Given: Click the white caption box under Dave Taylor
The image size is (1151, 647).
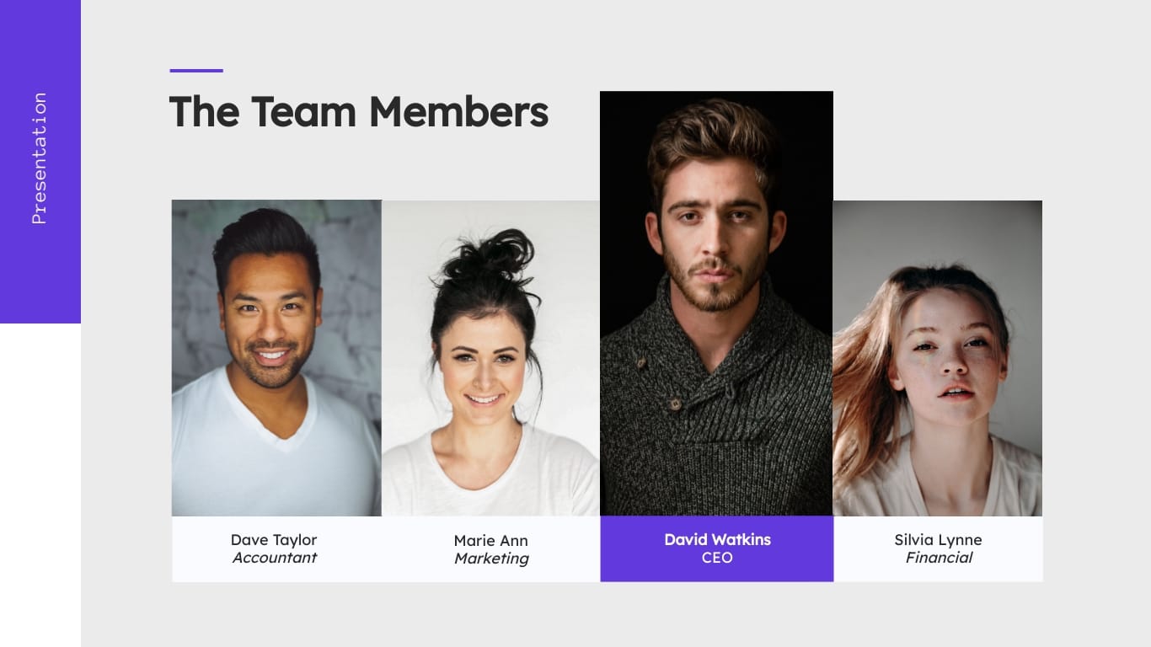Looking at the screenshot, I should pos(276,549).
